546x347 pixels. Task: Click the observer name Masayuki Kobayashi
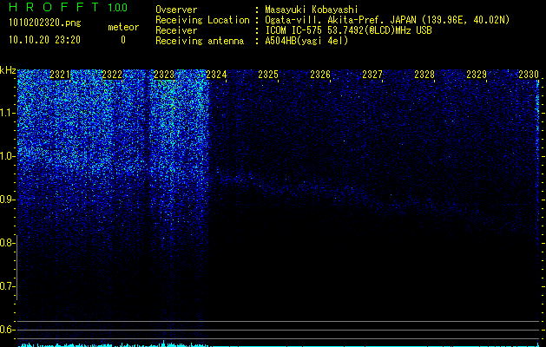coord(312,10)
